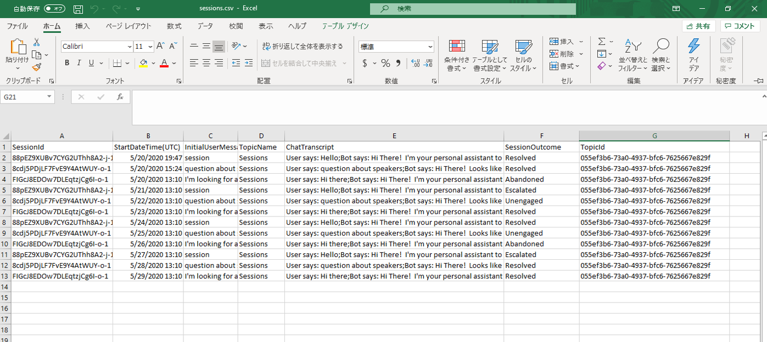Expand the number format dropdown
767x342 pixels.
pos(430,47)
